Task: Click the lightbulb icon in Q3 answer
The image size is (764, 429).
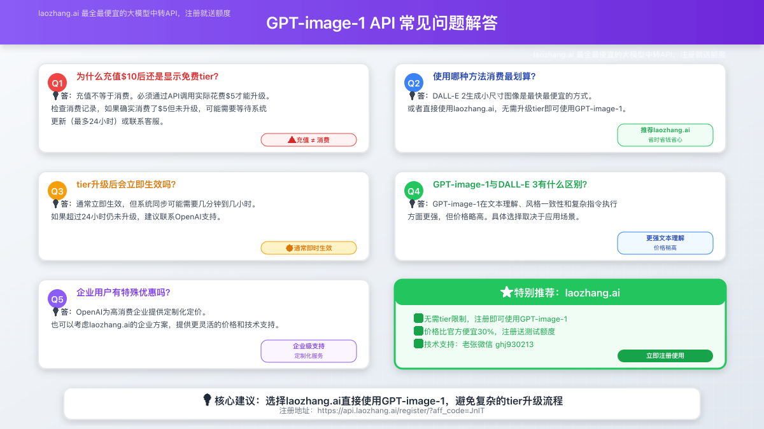Action: point(55,204)
